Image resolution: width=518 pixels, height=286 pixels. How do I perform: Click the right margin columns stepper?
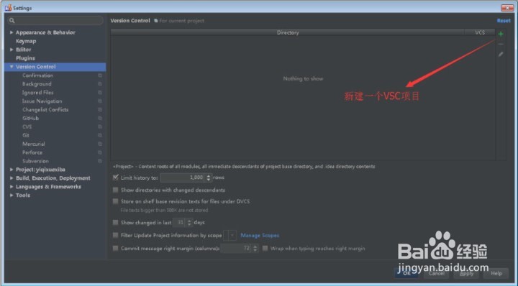[x=255, y=249]
